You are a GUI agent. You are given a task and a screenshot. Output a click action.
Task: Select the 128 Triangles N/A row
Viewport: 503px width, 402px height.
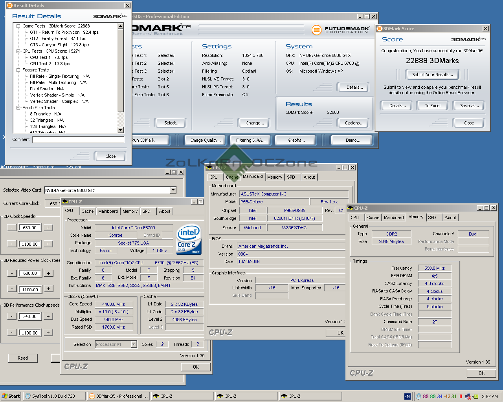[x=48, y=126]
